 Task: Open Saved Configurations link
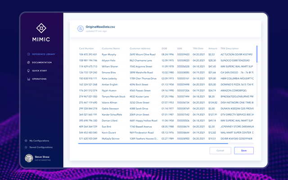point(41,147)
